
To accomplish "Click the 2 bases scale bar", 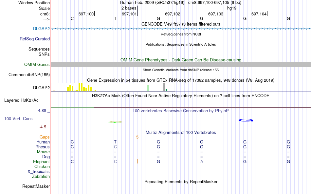I will [181, 8].
